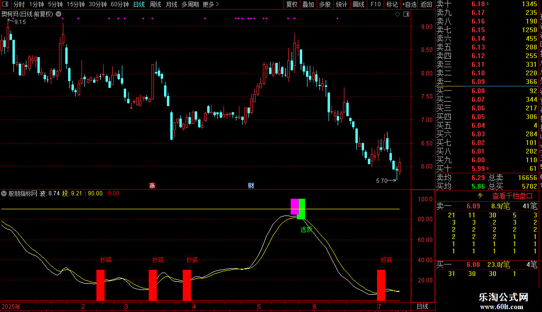The width and height of the screenshot is (542, 312).
Task: Select the 60分钟 period
Action: (120, 4)
